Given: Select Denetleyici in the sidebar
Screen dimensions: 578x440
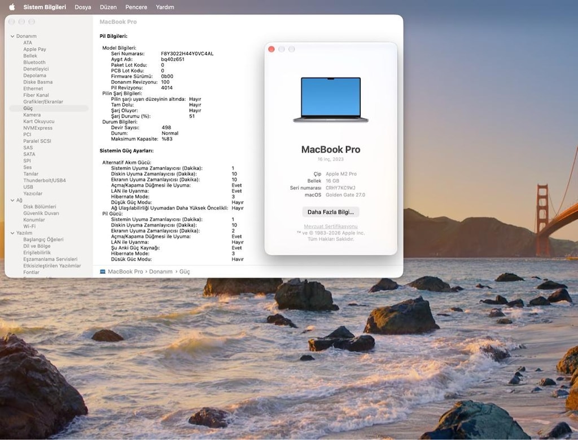Looking at the screenshot, I should click(x=36, y=69).
